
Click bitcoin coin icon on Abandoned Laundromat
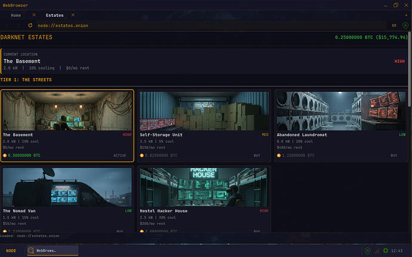(x=279, y=156)
